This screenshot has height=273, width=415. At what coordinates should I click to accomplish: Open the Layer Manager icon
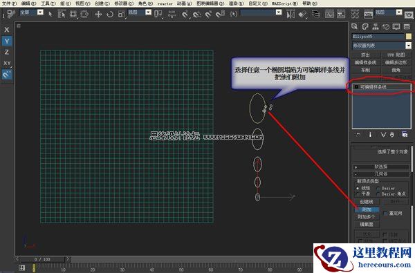(316, 14)
